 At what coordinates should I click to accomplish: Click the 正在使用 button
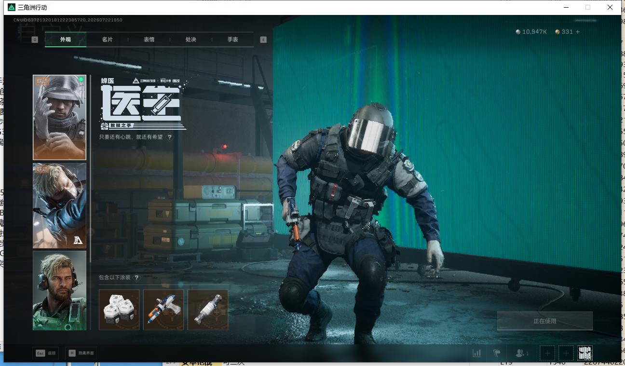click(545, 321)
